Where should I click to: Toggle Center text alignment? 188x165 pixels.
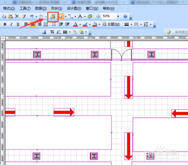(x=33, y=24)
